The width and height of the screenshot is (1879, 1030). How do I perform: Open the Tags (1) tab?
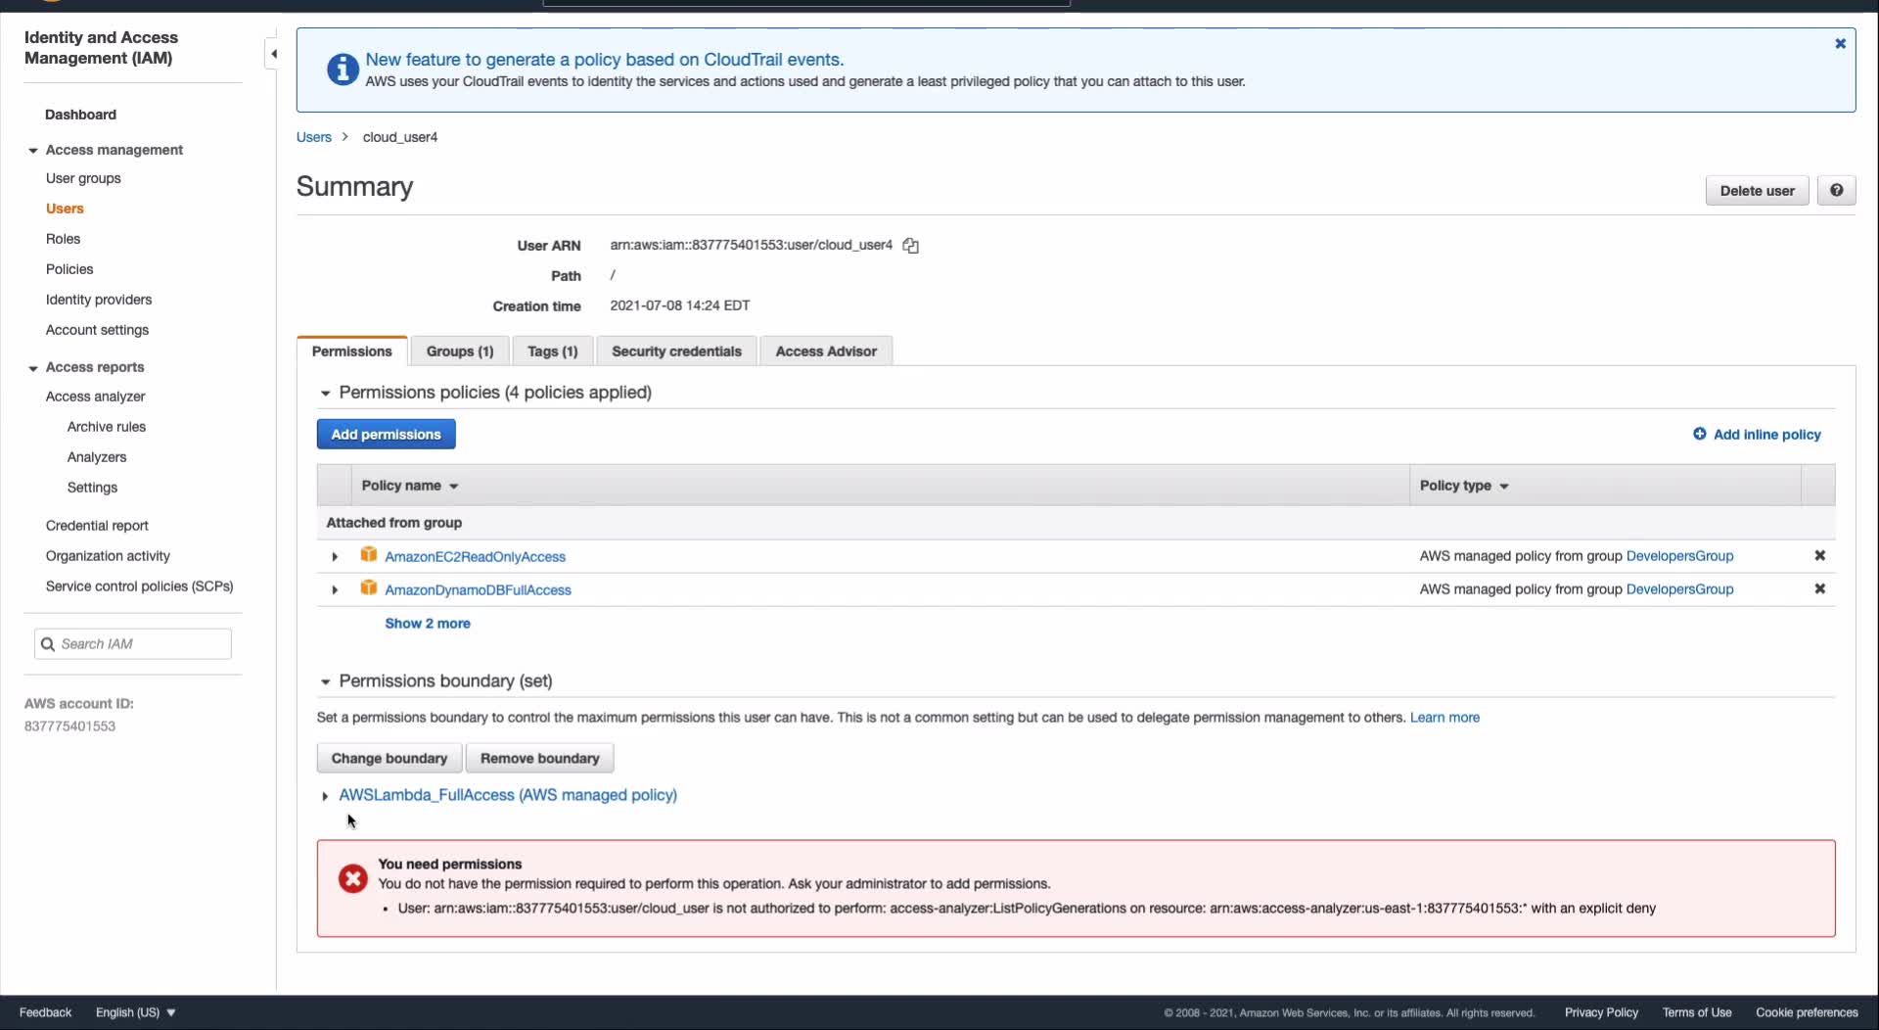coord(553,351)
